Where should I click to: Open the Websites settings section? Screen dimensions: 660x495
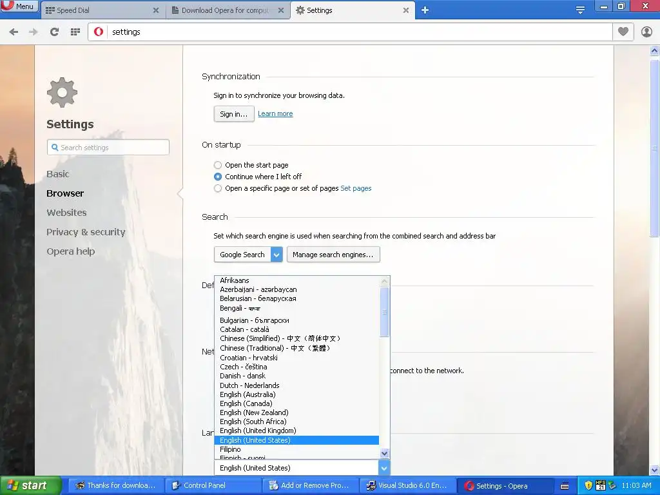(66, 213)
